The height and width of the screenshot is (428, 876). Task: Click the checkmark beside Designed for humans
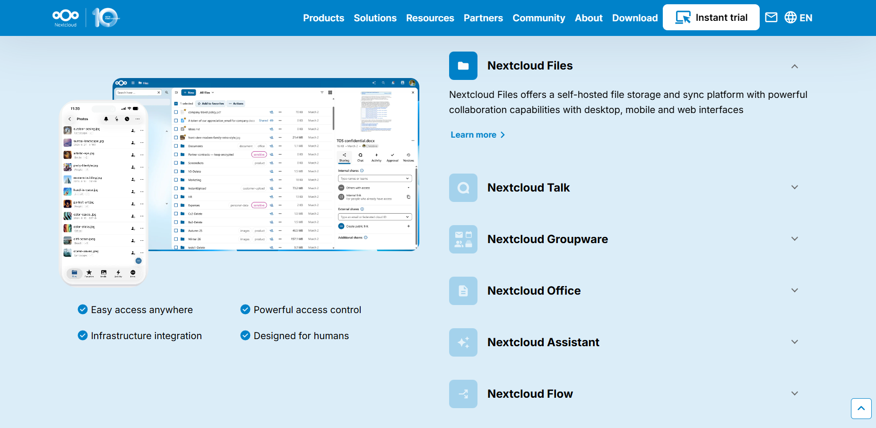(x=245, y=335)
